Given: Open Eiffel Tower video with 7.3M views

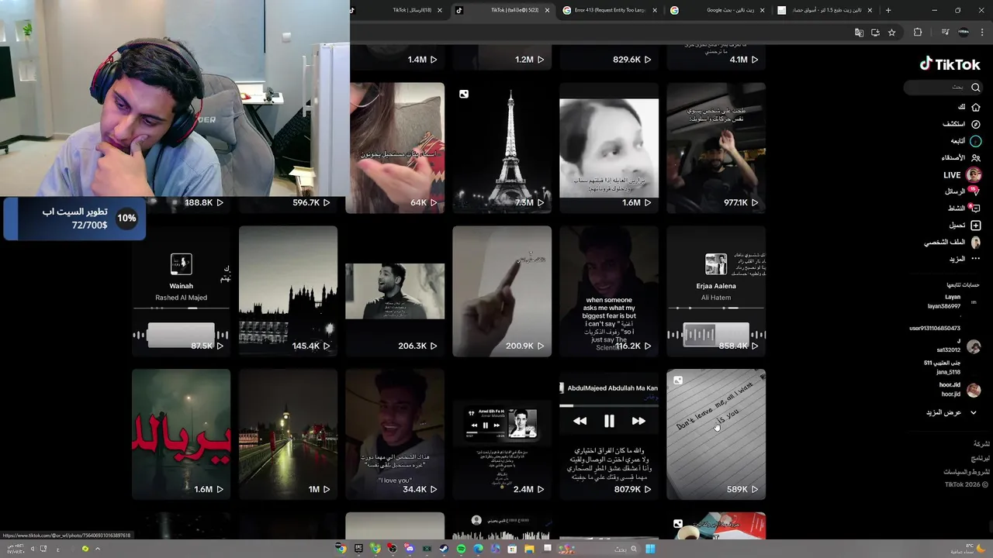Looking at the screenshot, I should (502, 147).
